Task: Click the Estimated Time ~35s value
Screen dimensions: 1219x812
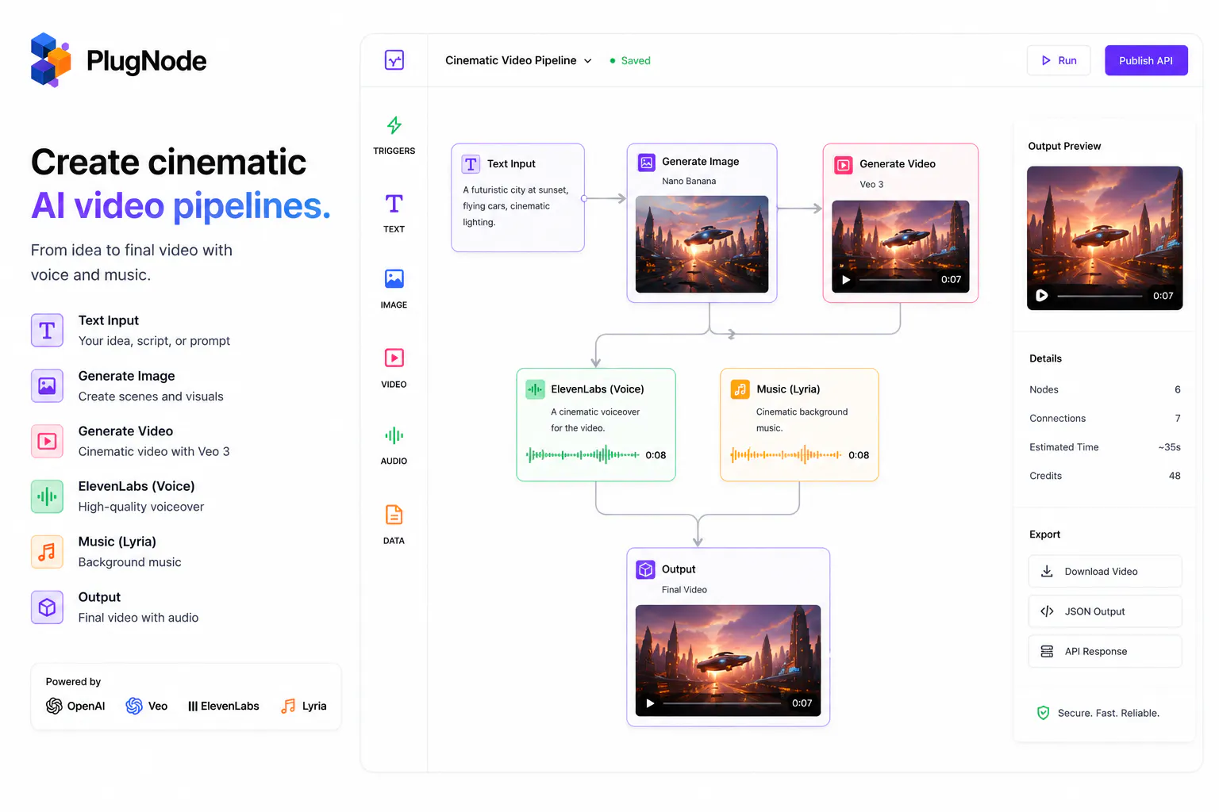Action: coord(1169,447)
